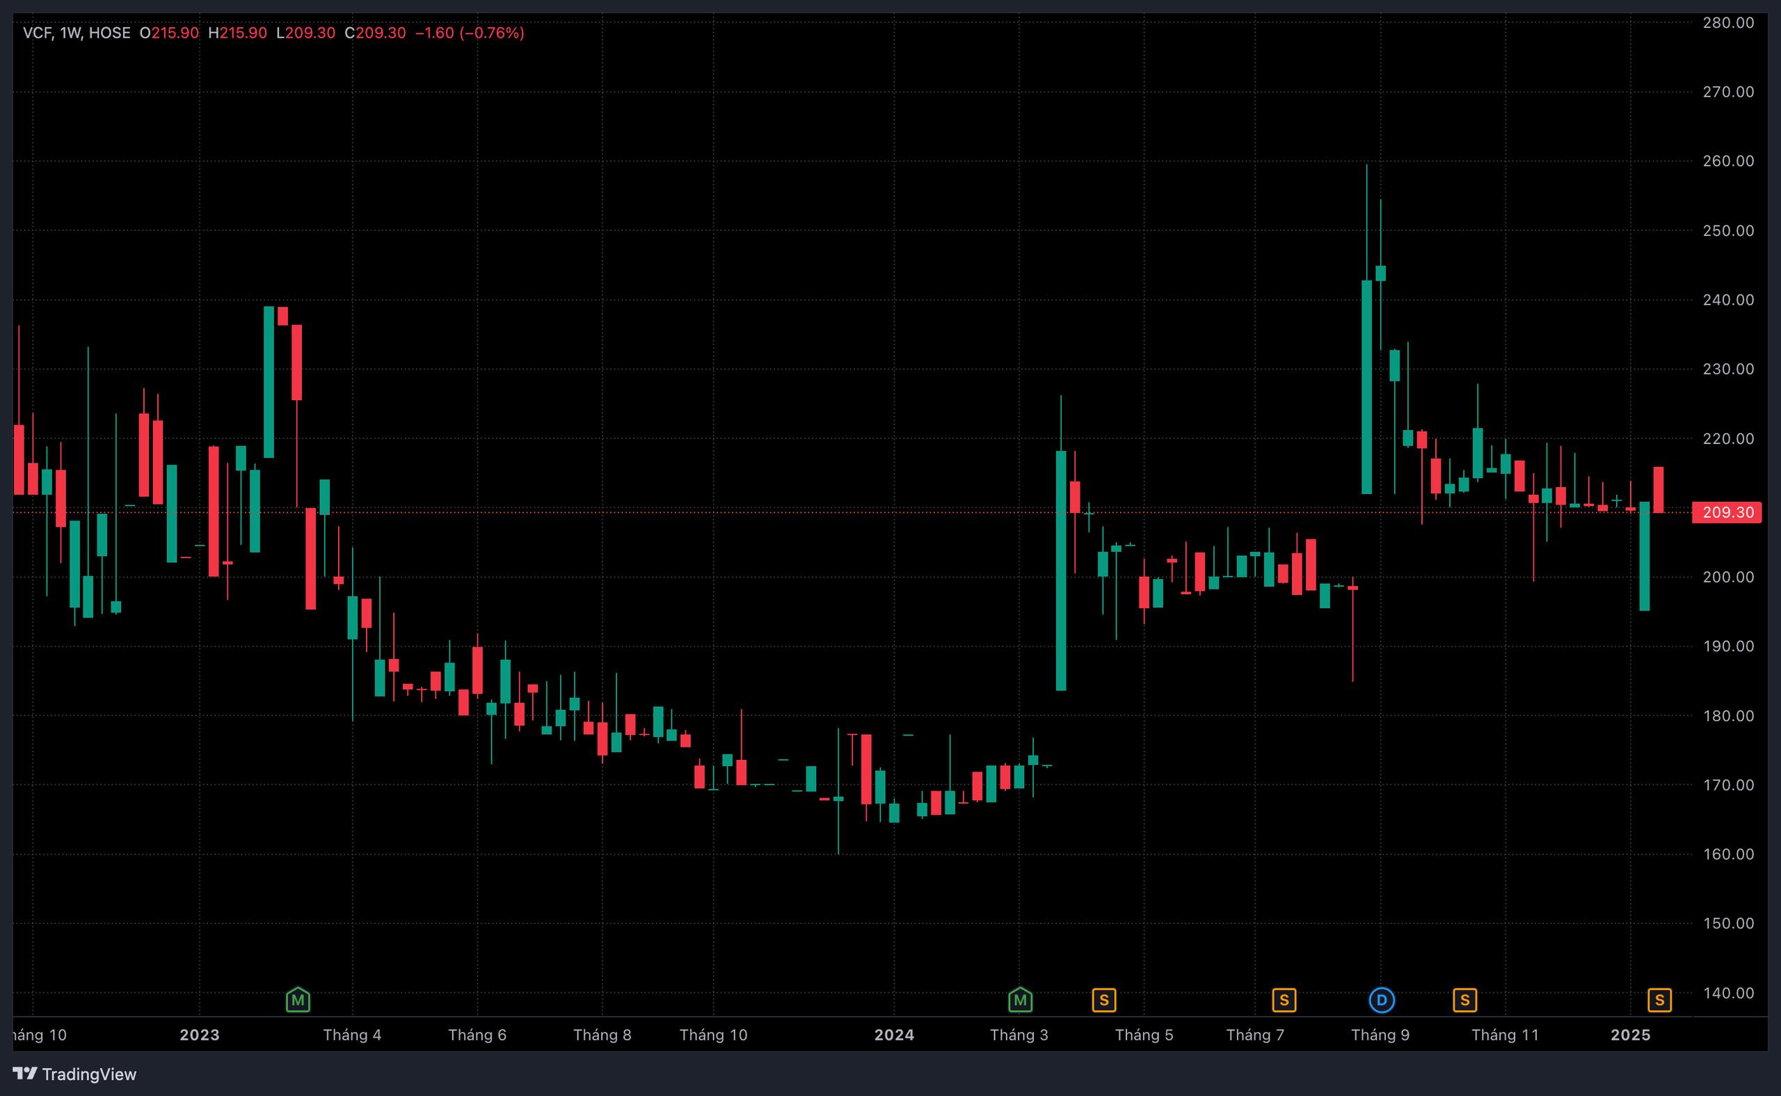Click the 250.00 price axis label
Screen dimensions: 1781x1096
pyautogui.click(x=1728, y=230)
